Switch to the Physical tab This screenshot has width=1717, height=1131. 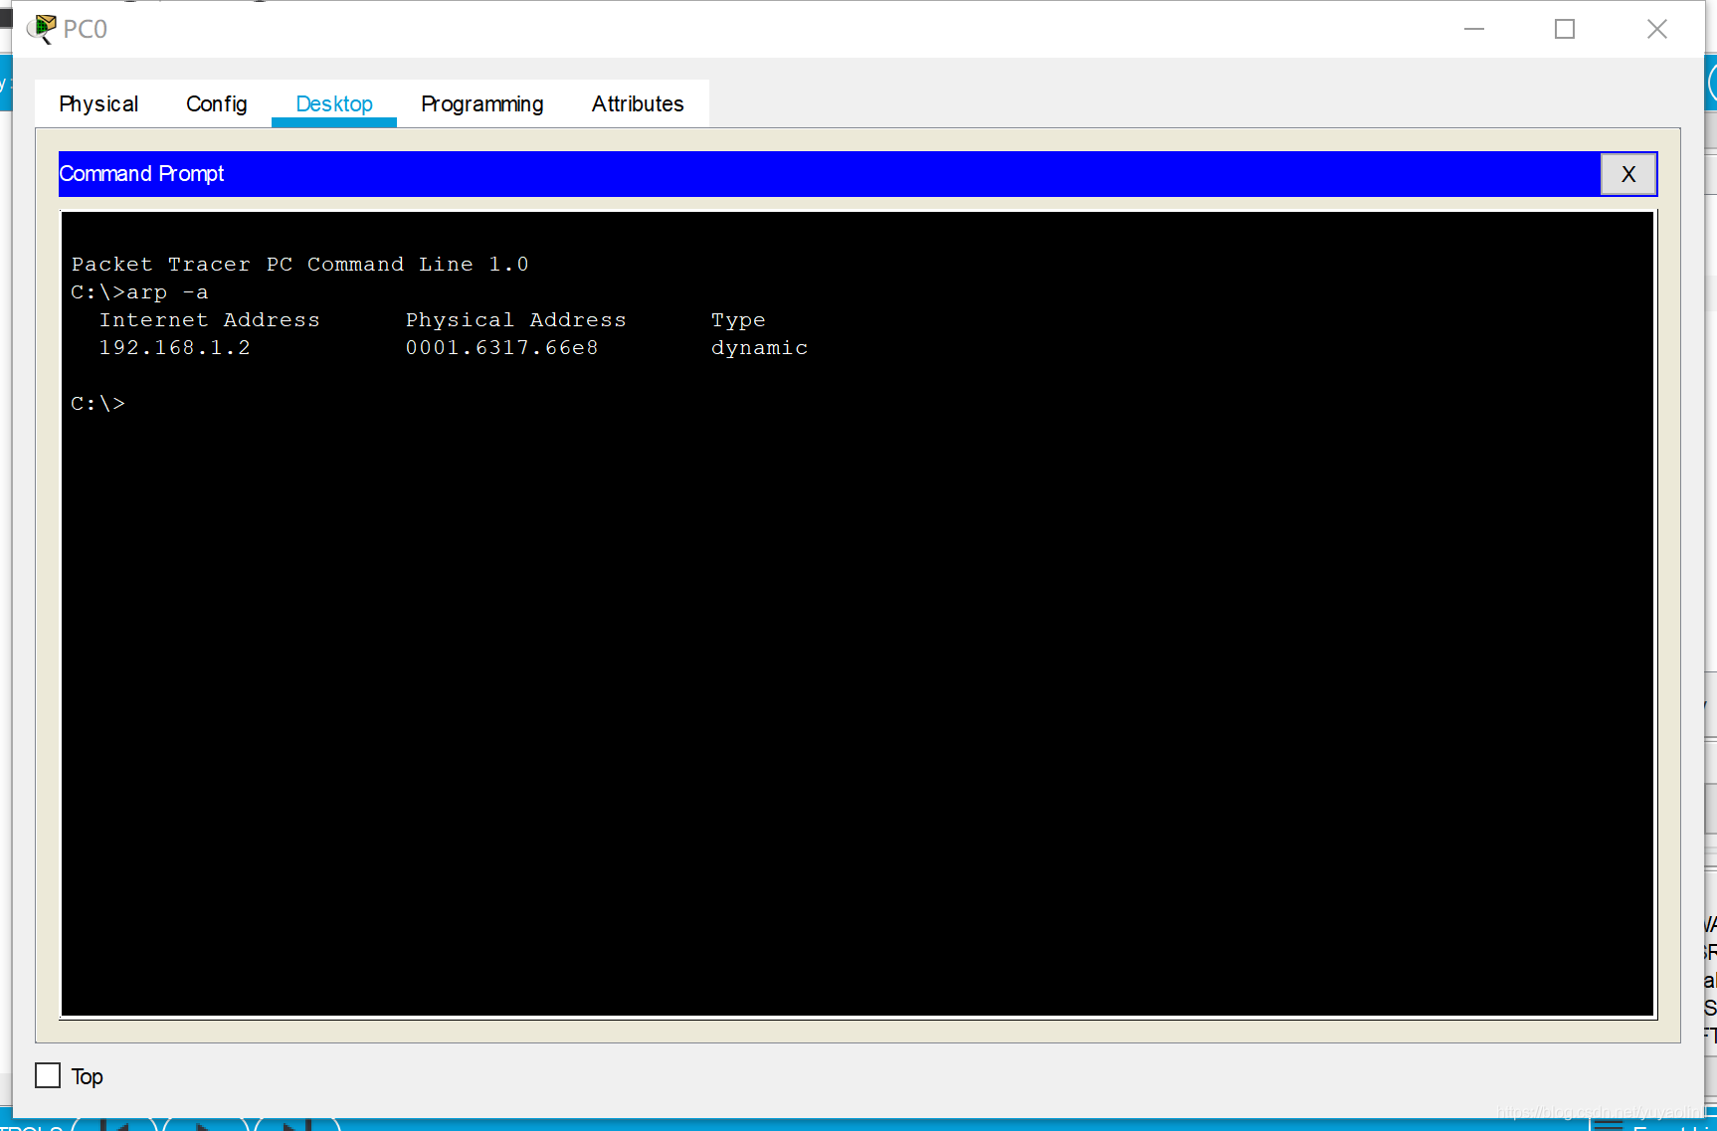point(98,103)
